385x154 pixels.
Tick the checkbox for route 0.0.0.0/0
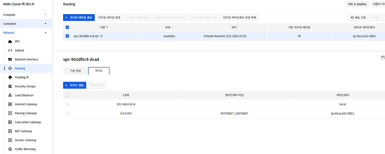tap(67, 113)
